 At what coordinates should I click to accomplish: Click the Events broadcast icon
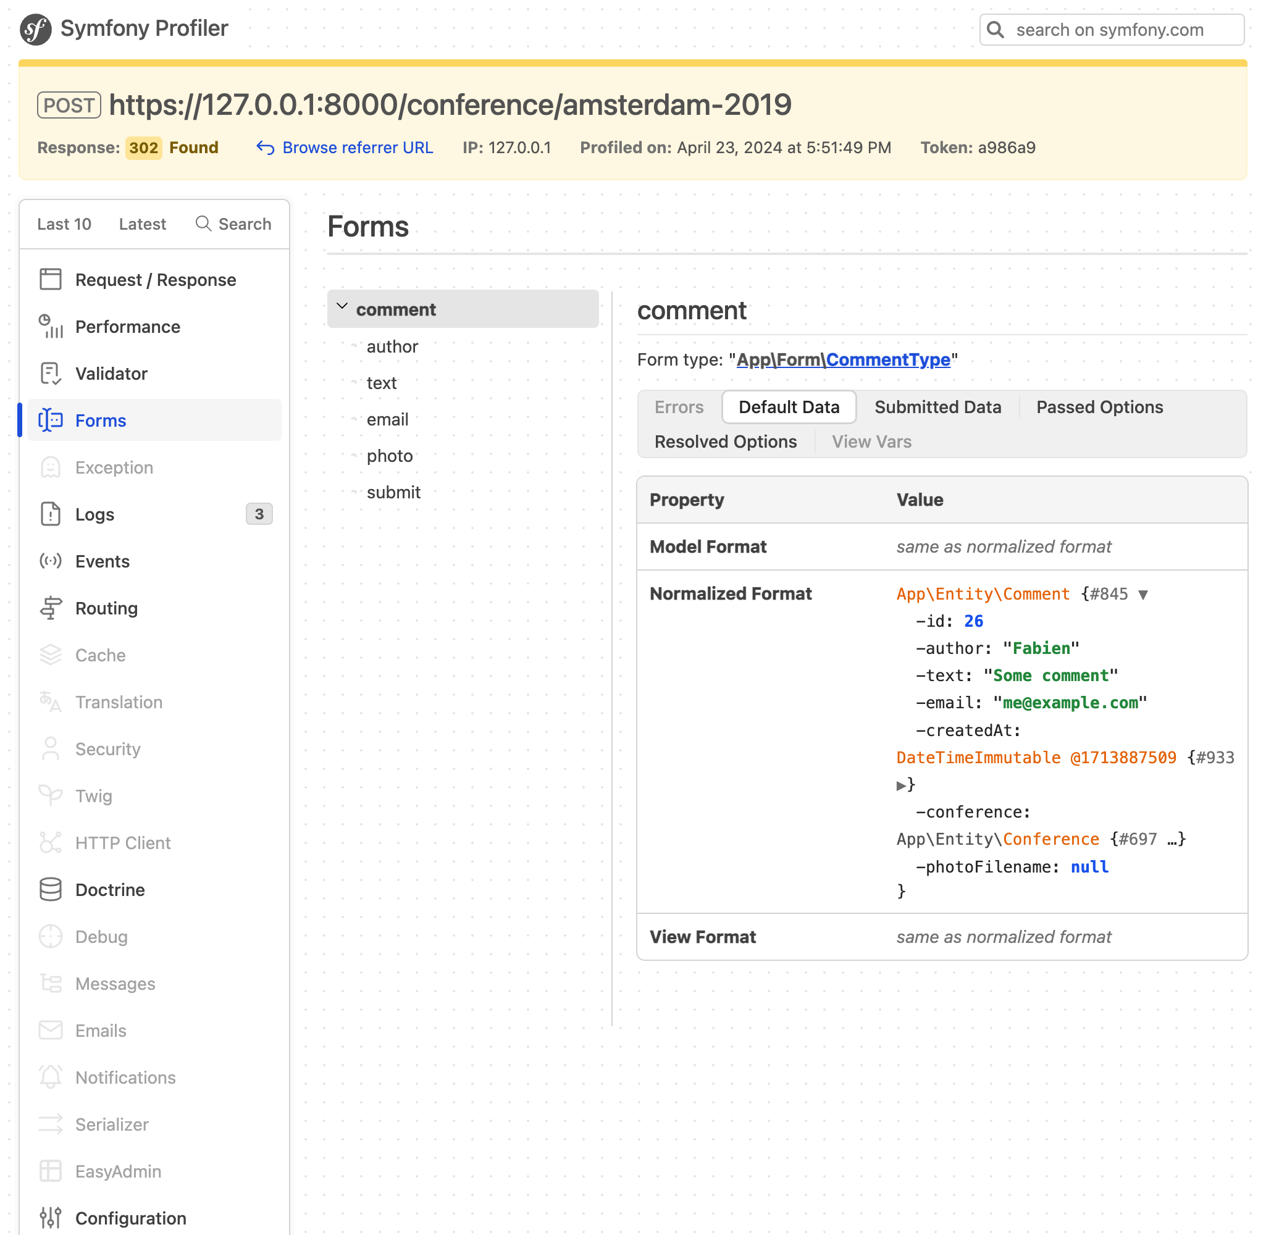click(x=51, y=561)
